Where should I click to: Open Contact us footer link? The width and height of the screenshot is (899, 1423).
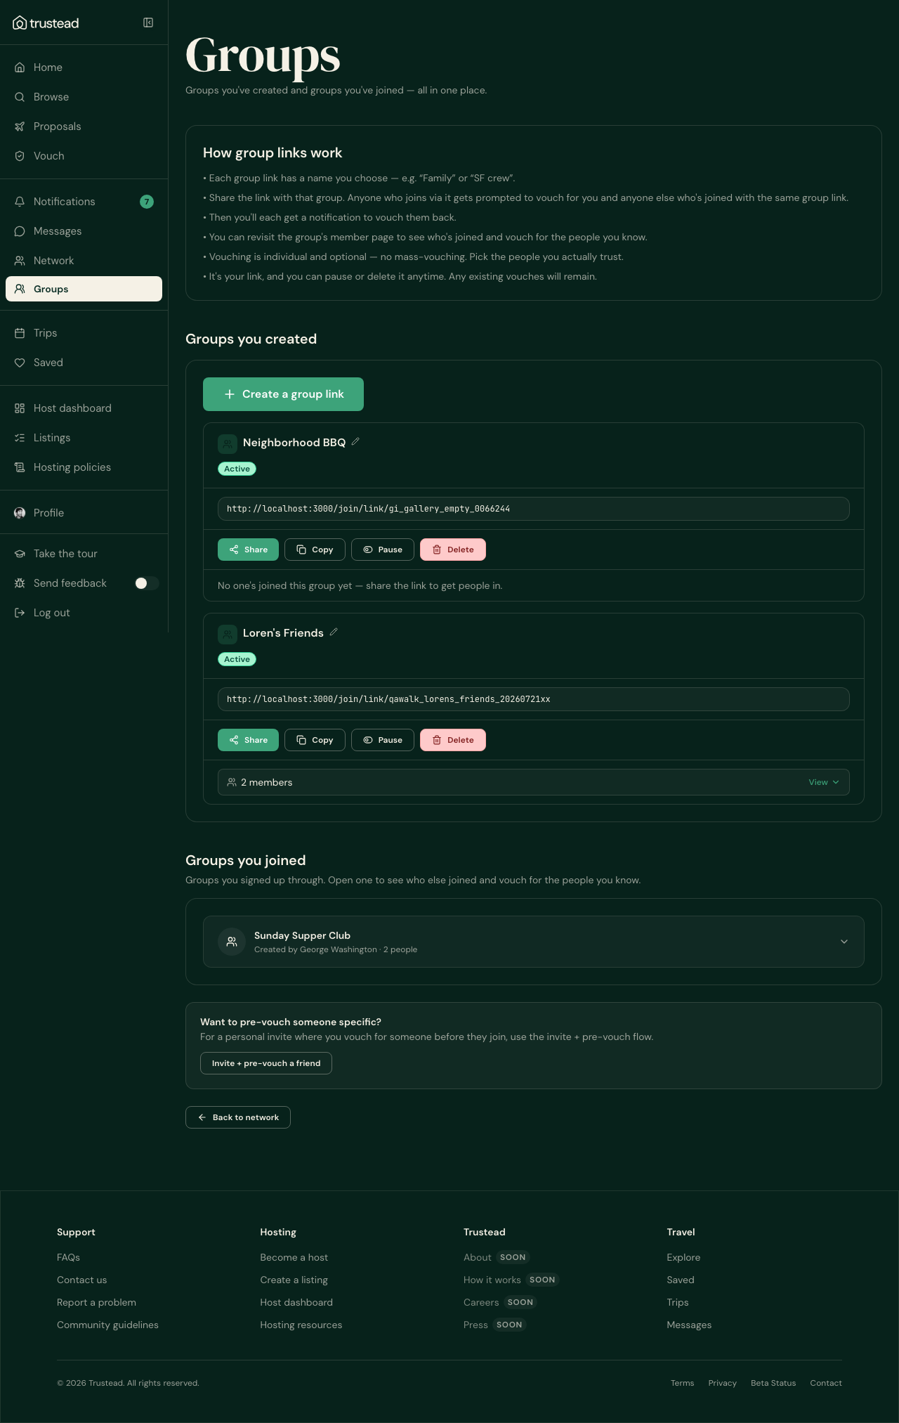[82, 1280]
